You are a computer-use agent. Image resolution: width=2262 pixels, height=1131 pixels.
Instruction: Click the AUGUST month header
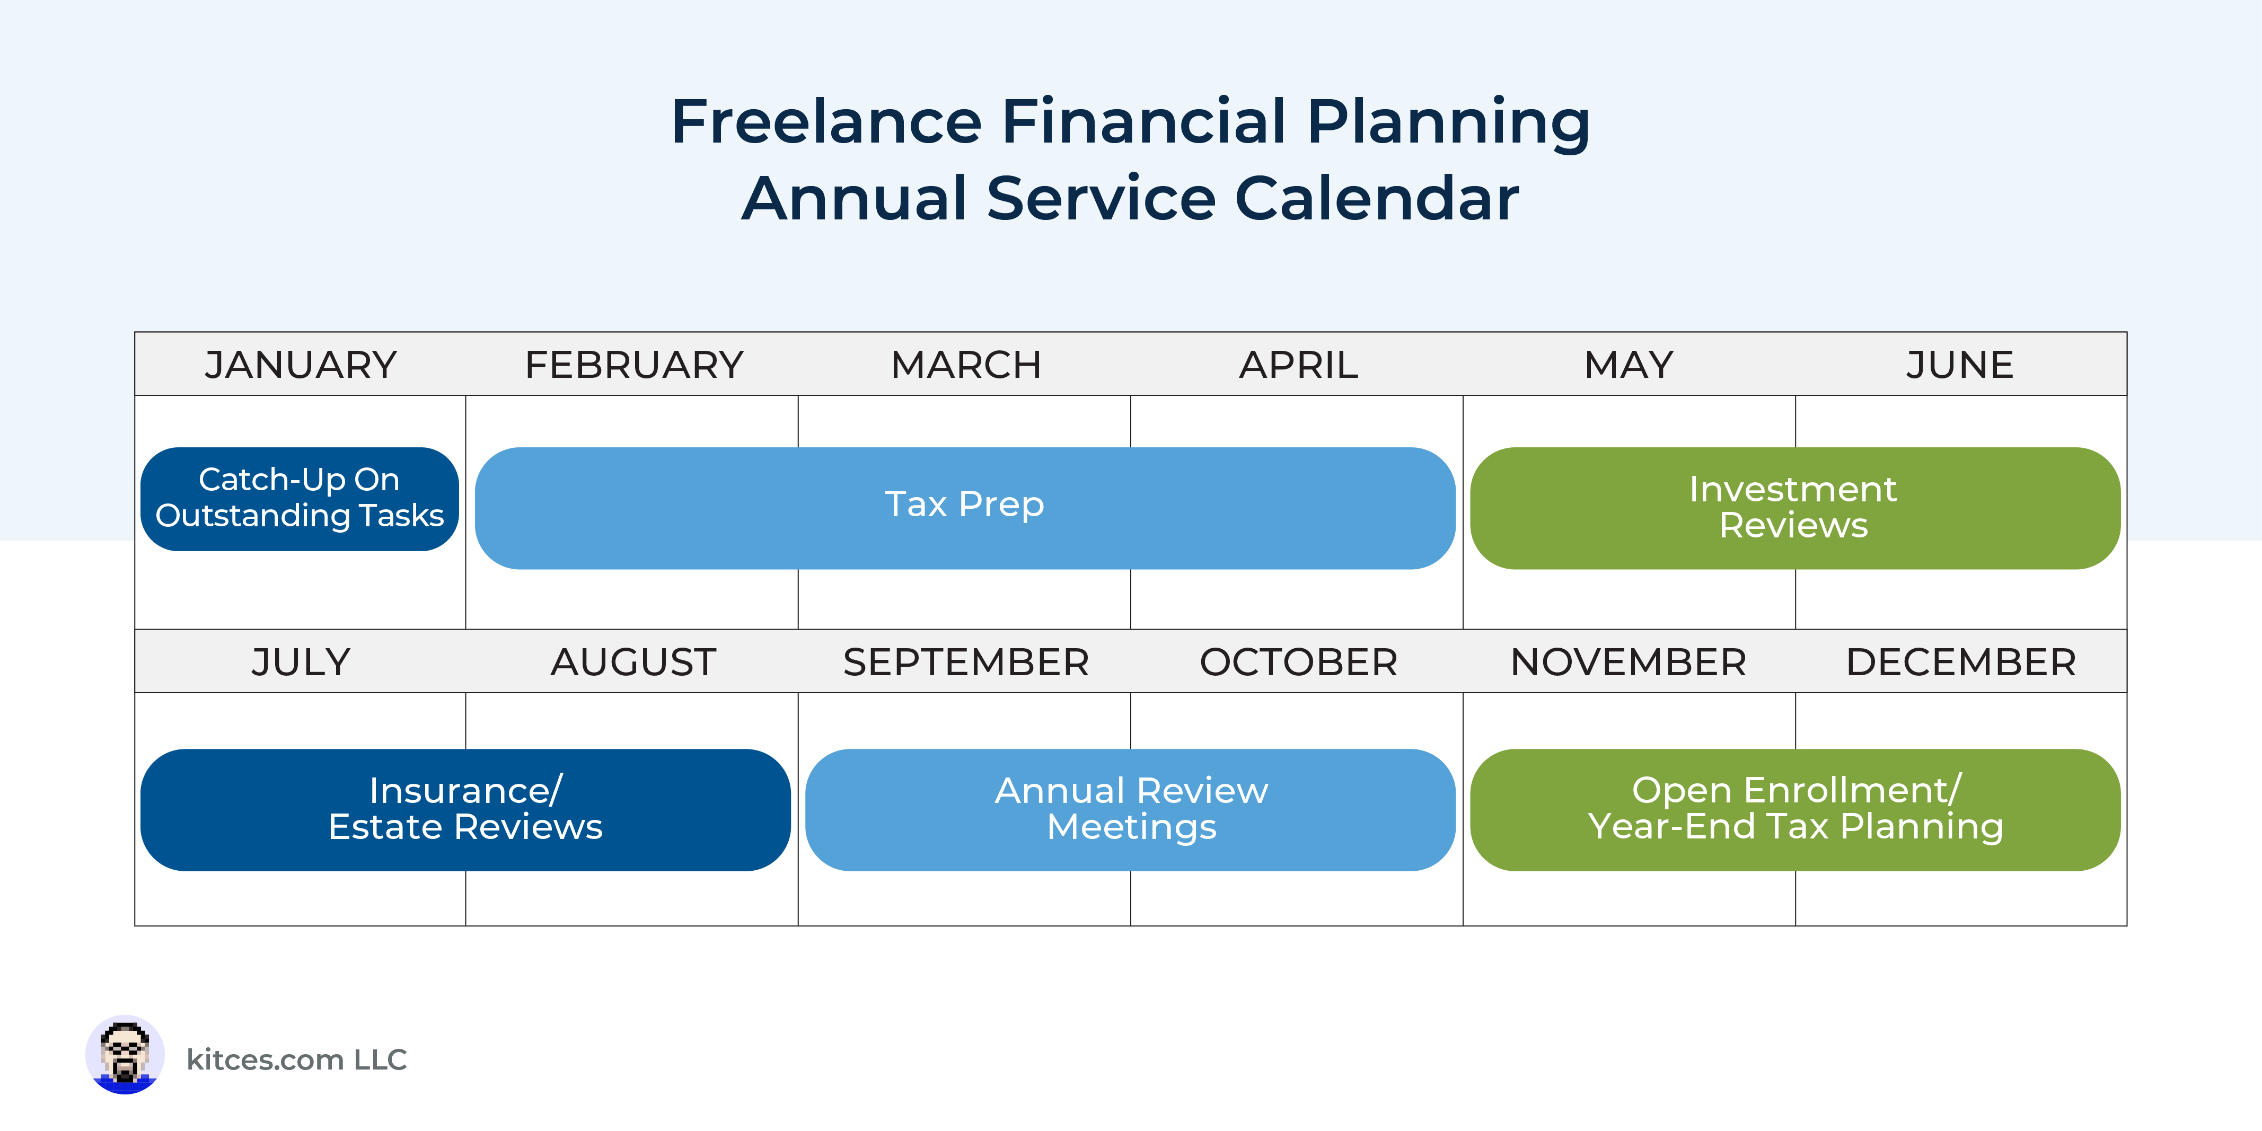(634, 661)
